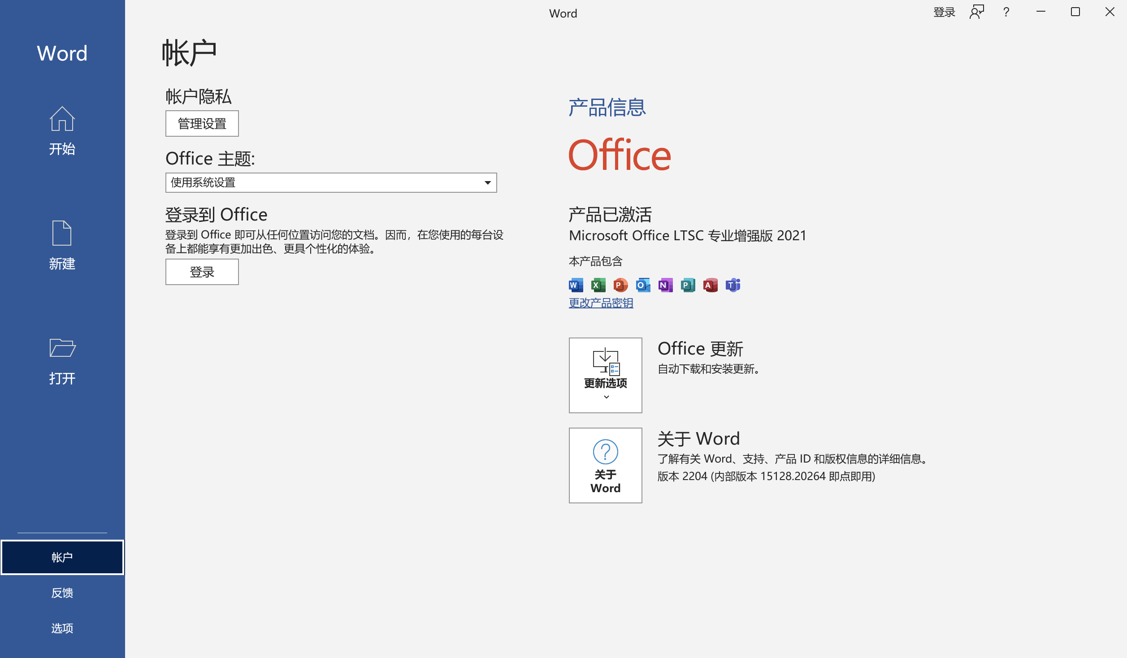The image size is (1127, 658).
Task: Click the Publisher app icon
Action: [x=688, y=285]
